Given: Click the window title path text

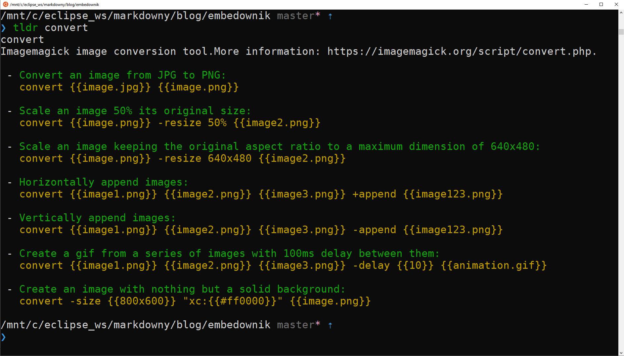Looking at the screenshot, I should point(55,5).
